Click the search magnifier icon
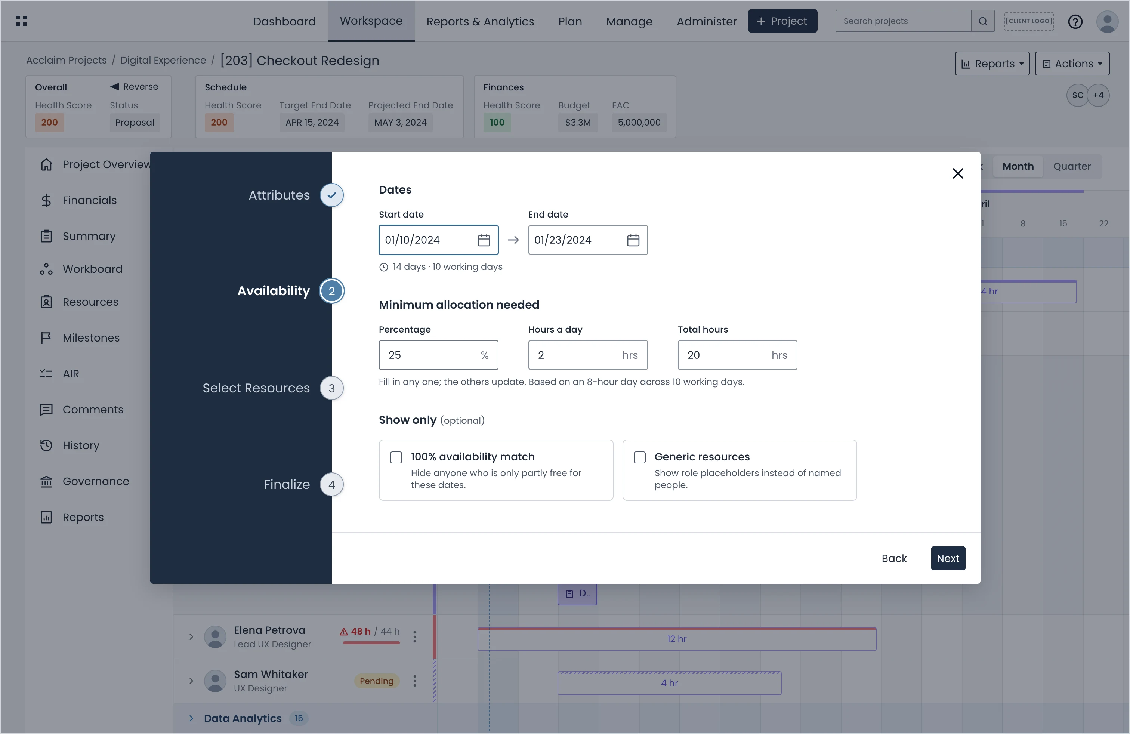This screenshot has width=1130, height=734. click(983, 21)
